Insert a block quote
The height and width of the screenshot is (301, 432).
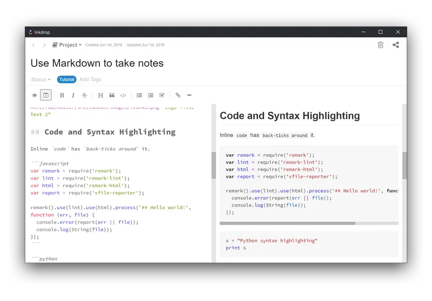click(x=112, y=95)
